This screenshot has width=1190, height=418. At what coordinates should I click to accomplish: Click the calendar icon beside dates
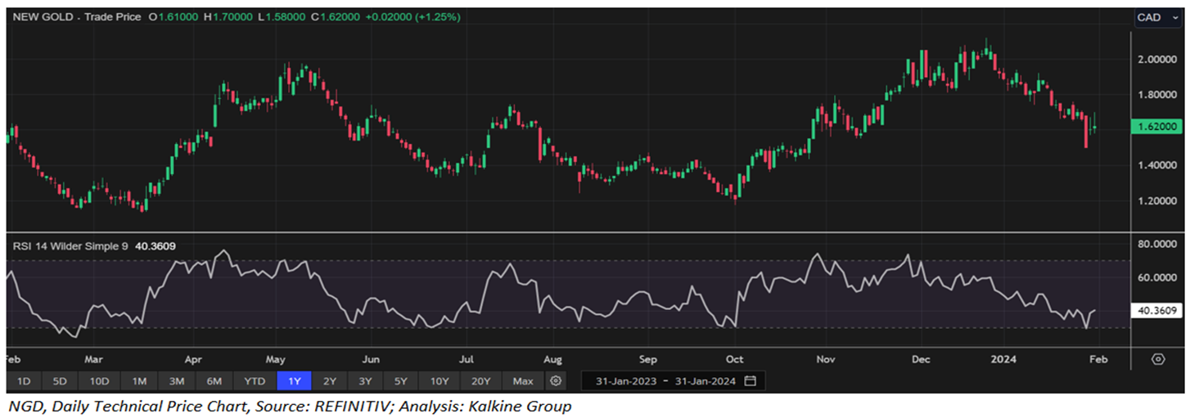click(x=751, y=381)
